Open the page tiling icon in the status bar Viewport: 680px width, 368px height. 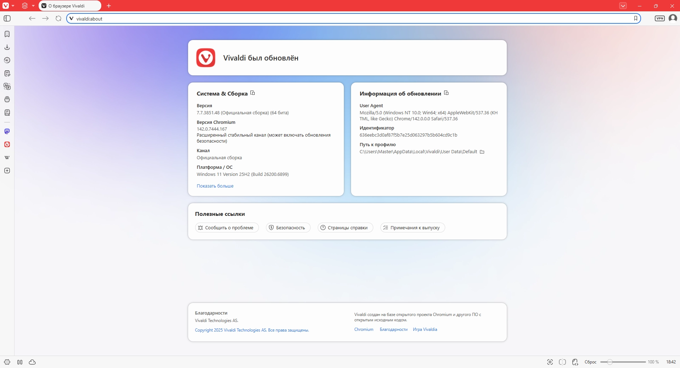562,362
